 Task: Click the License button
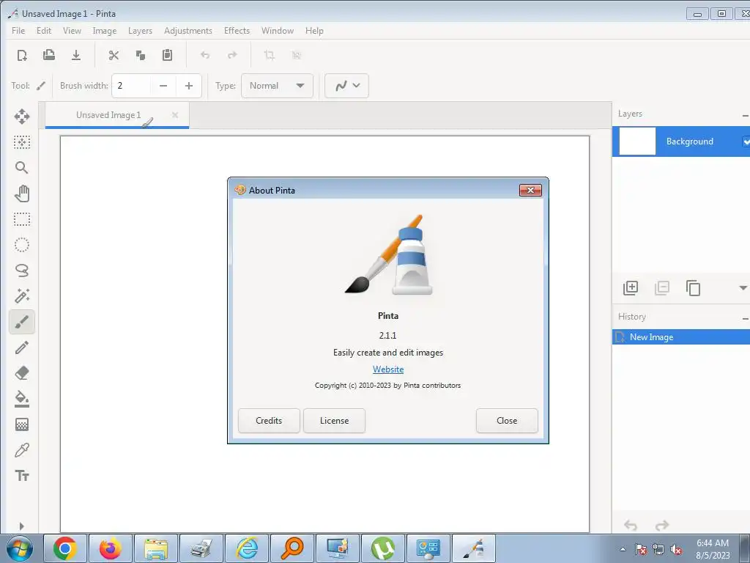[x=334, y=421]
